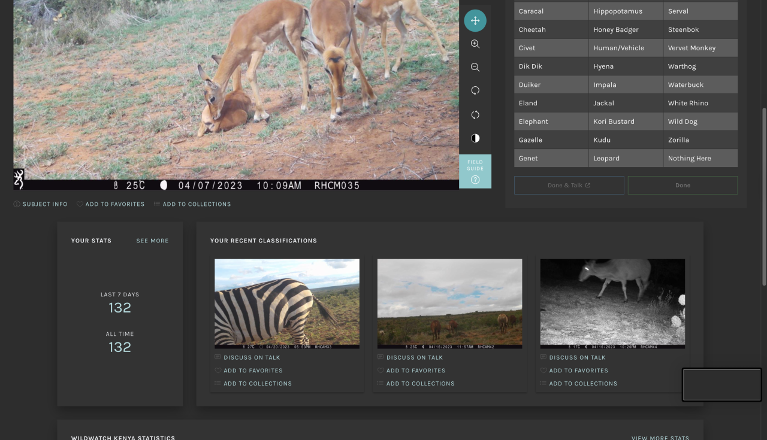Favorite the zebra recent classification
The height and width of the screenshot is (440, 767).
click(253, 371)
